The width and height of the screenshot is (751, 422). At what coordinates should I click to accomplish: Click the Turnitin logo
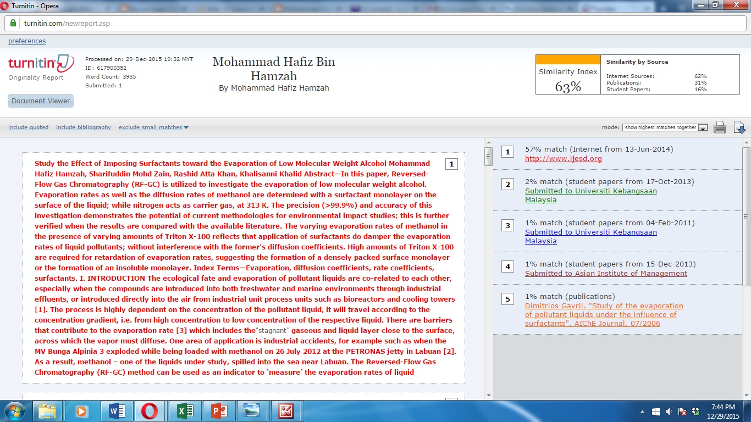pos(41,63)
